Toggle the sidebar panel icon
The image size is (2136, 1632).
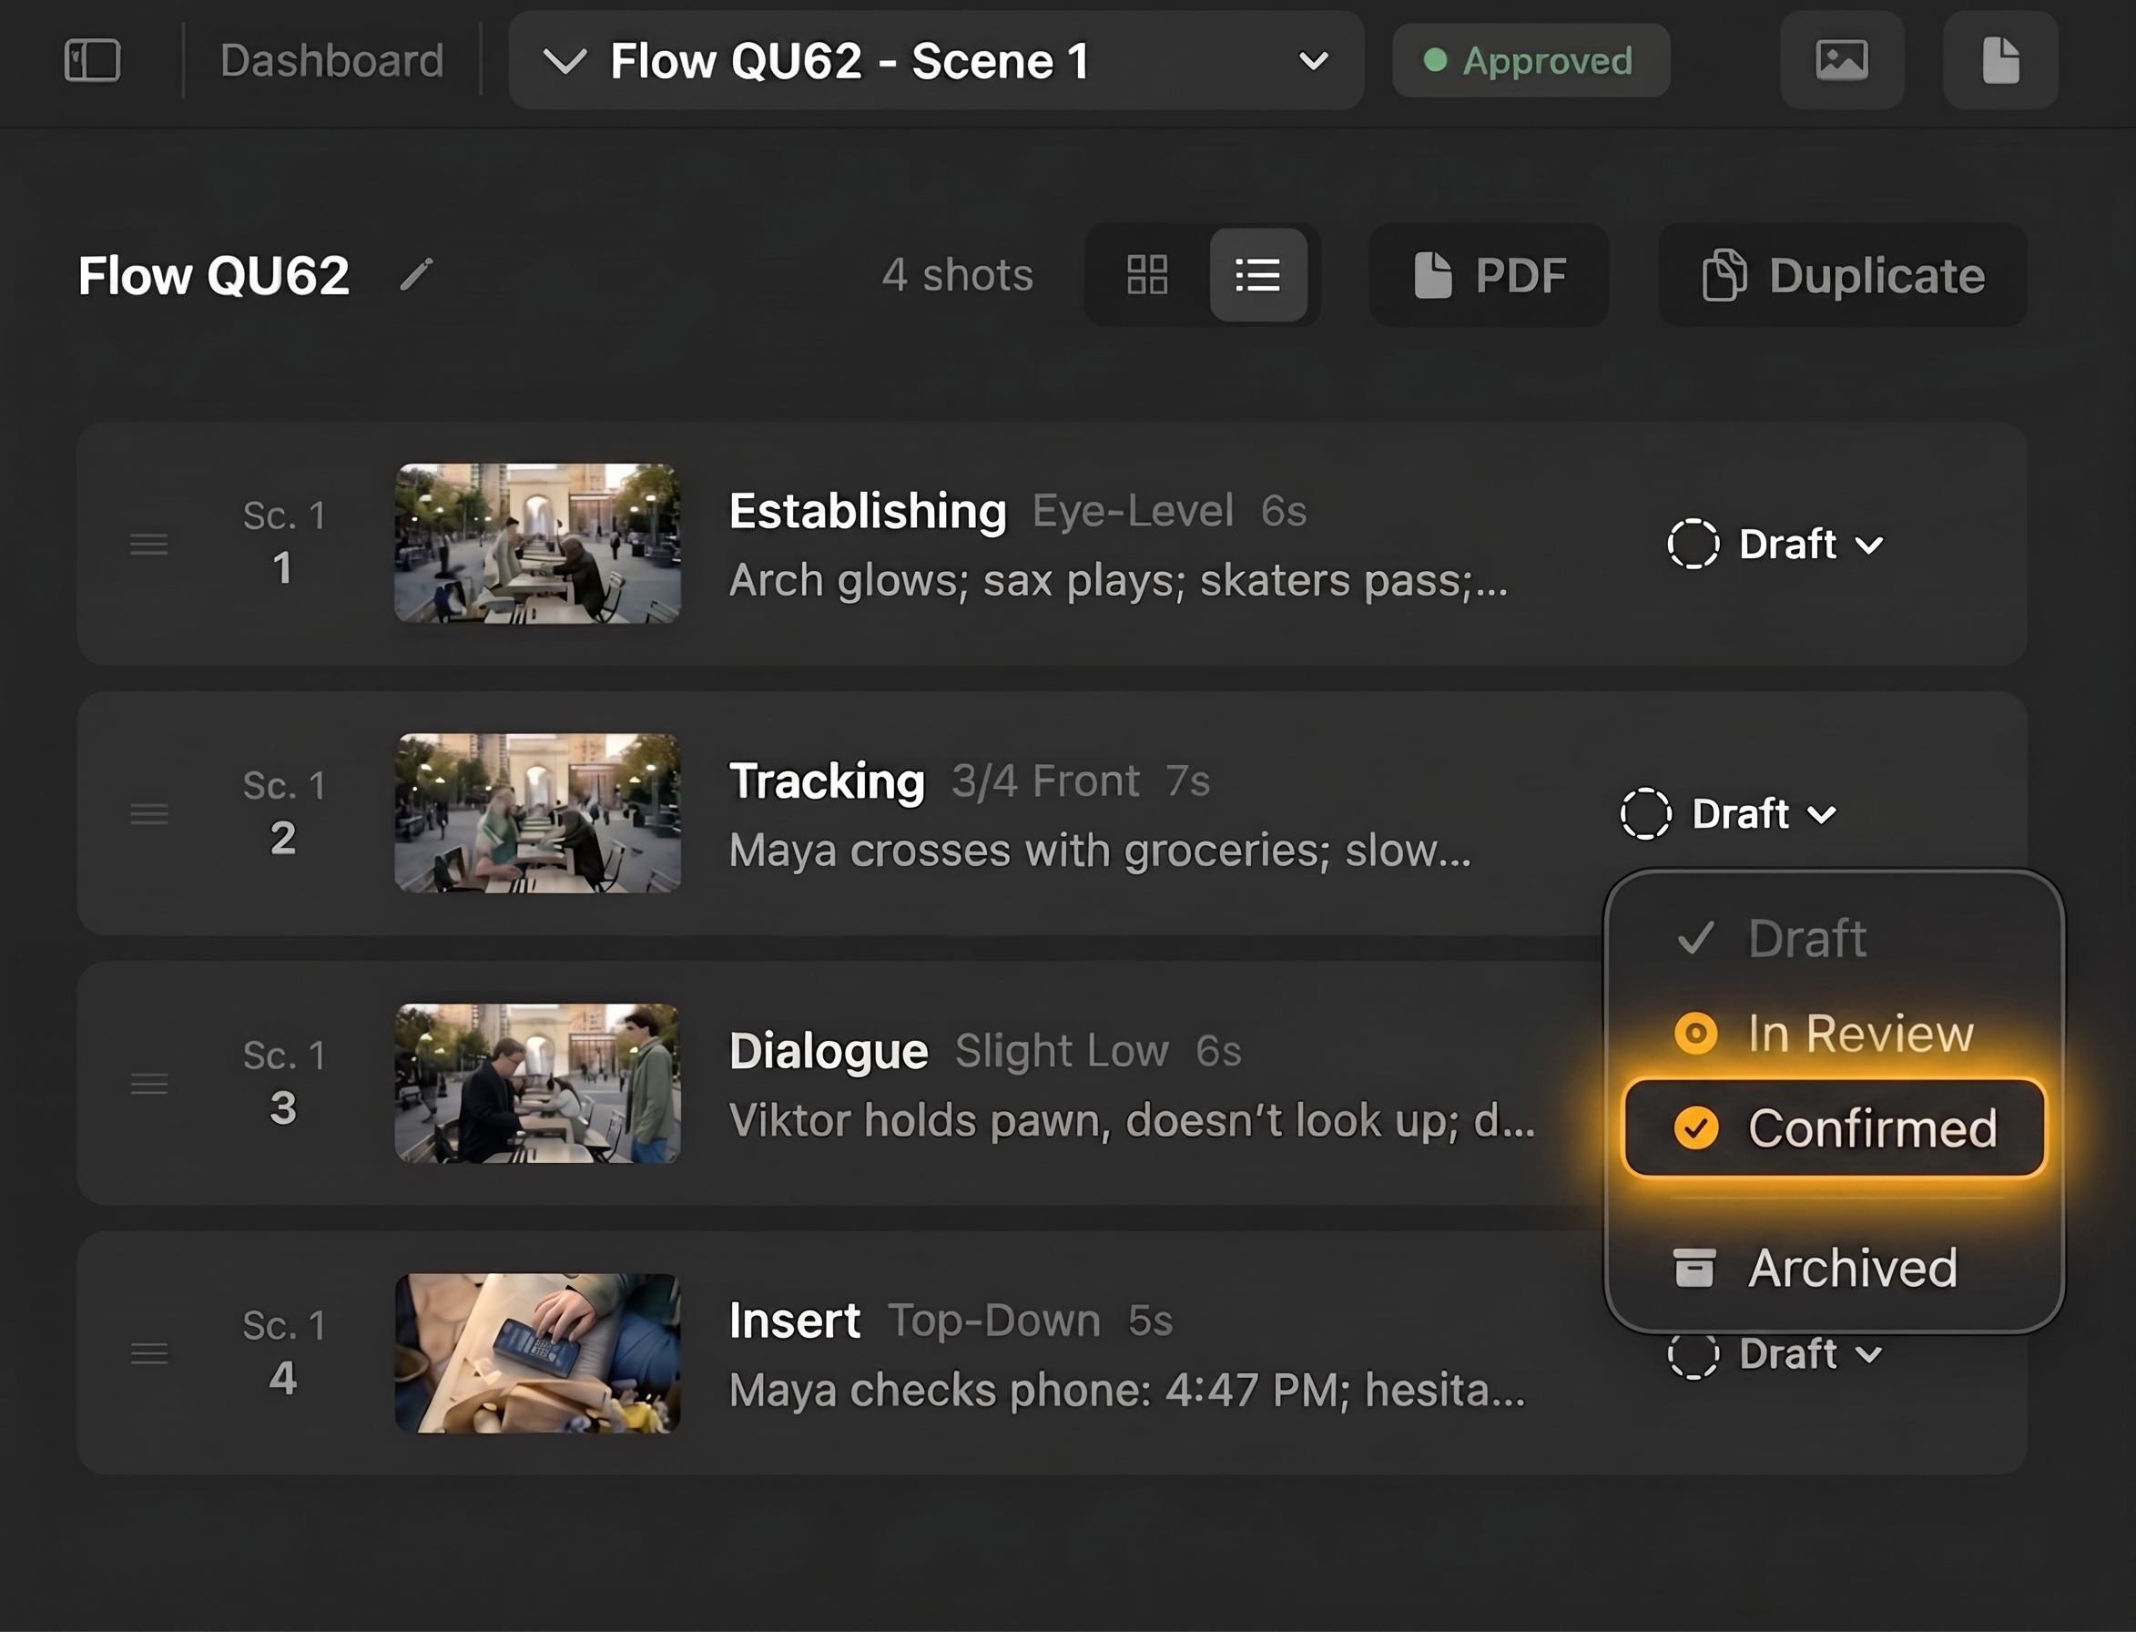pos(92,60)
